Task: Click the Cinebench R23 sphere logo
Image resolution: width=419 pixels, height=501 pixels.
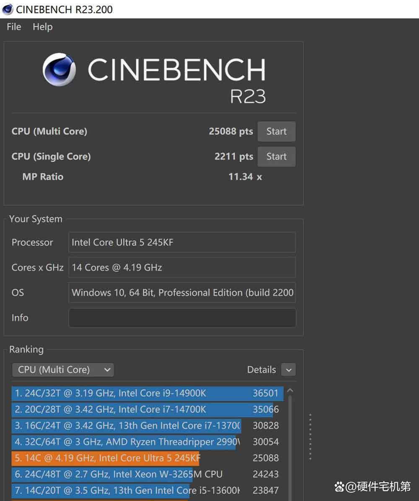Action: click(x=59, y=69)
